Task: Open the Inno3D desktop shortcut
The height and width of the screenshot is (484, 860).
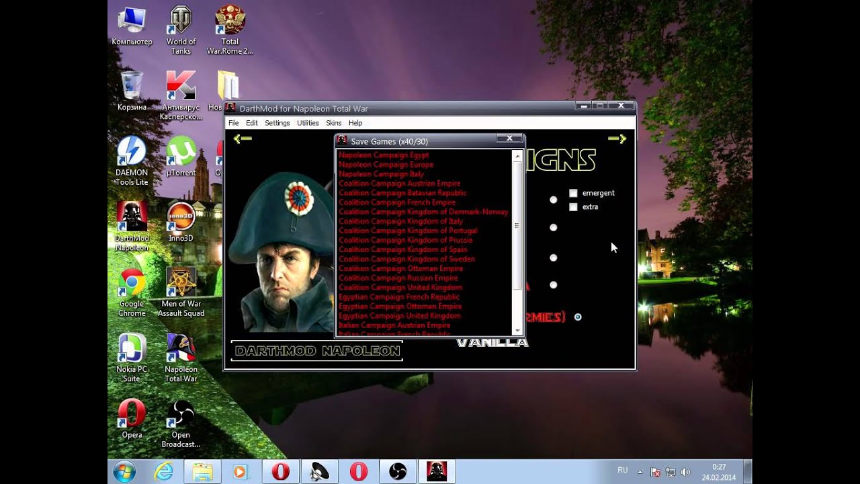Action: tap(181, 222)
